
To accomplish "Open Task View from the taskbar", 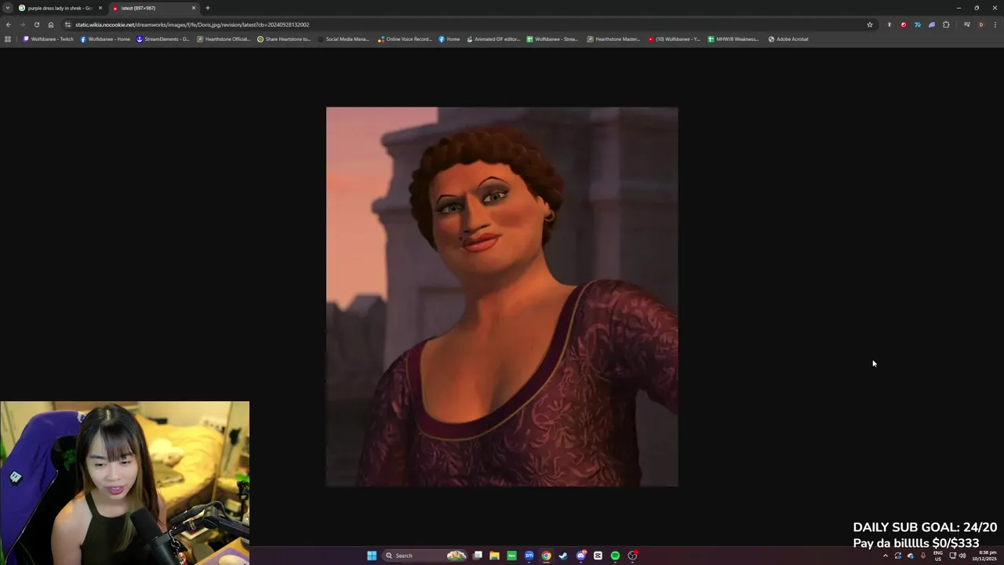I will tap(477, 556).
